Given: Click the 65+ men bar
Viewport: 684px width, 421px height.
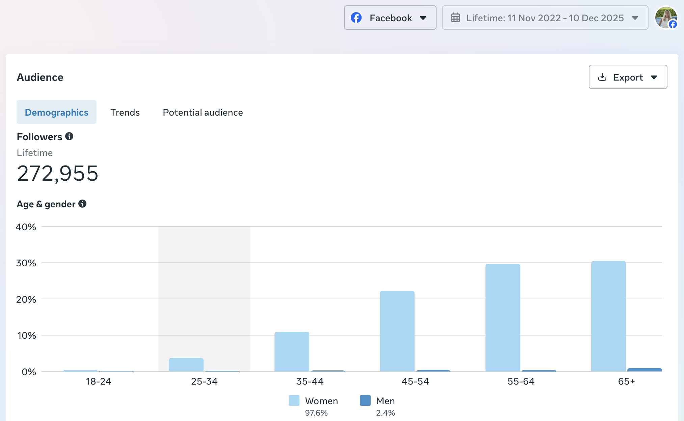Looking at the screenshot, I should [x=644, y=369].
